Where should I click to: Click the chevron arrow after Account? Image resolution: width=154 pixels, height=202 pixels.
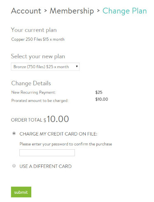click(46, 10)
